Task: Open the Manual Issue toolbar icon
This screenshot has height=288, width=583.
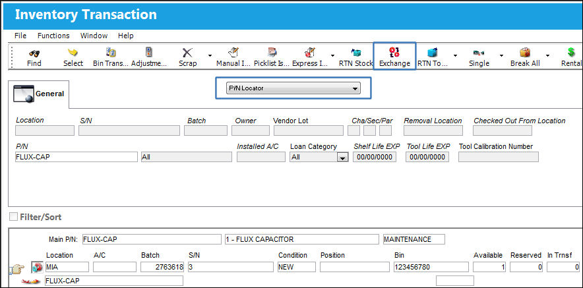Action: click(x=233, y=53)
